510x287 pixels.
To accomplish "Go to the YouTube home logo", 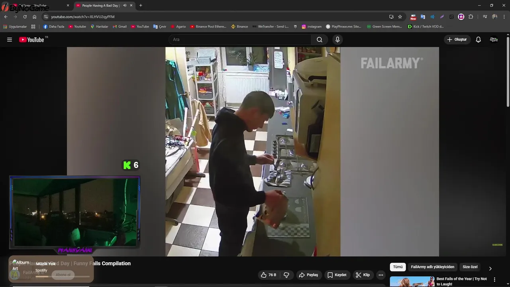I will coord(31,39).
